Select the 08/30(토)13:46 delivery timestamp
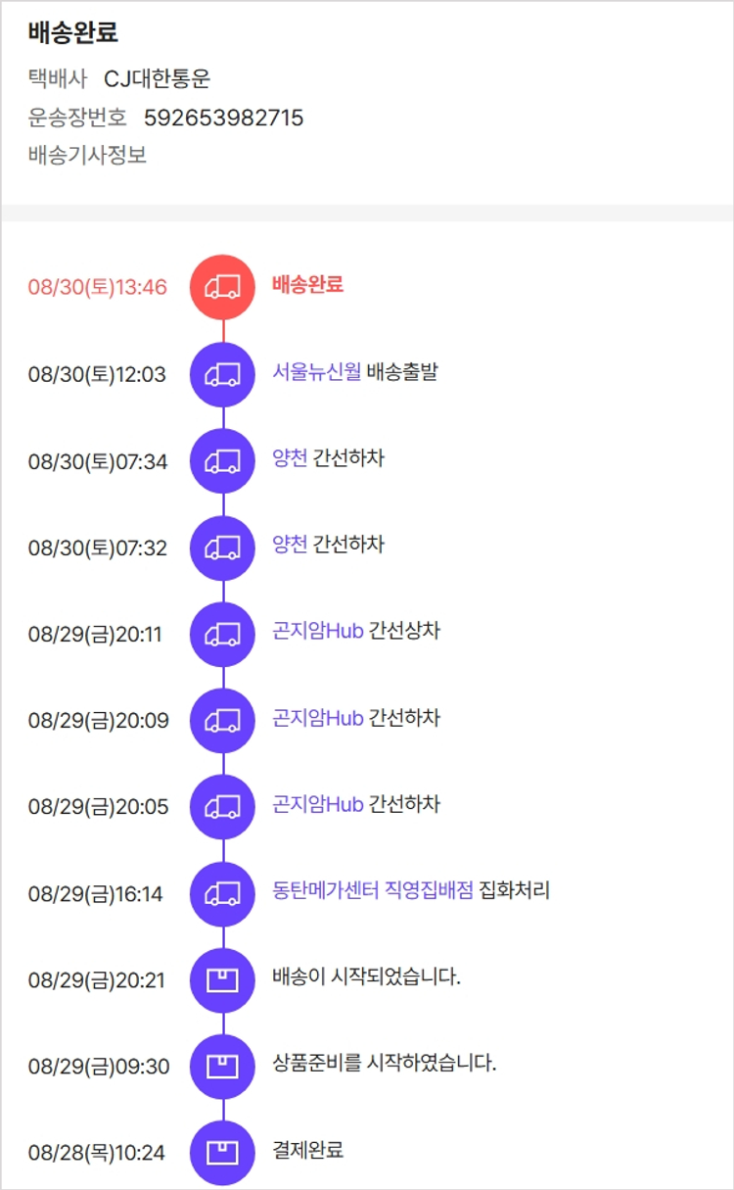Viewport: 734px width, 1190px height. point(97,288)
